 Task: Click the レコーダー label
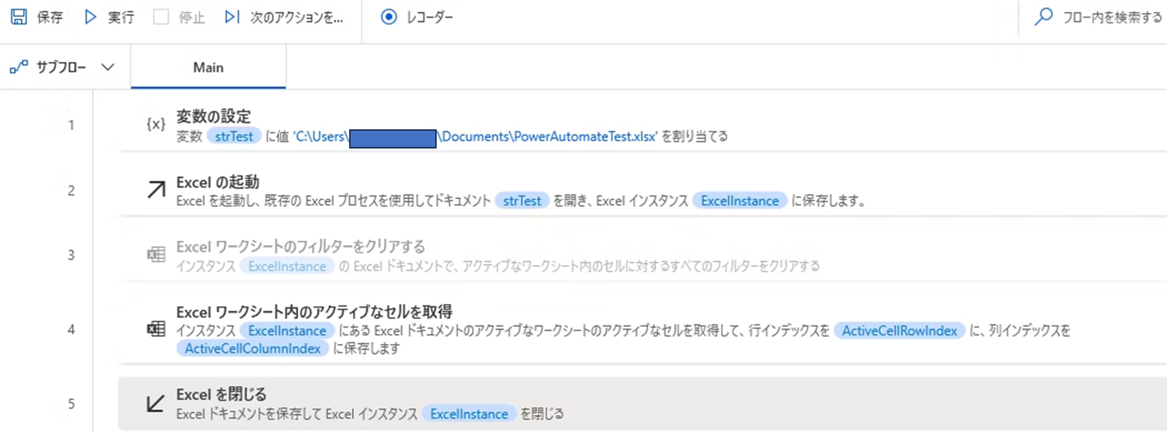tap(430, 17)
